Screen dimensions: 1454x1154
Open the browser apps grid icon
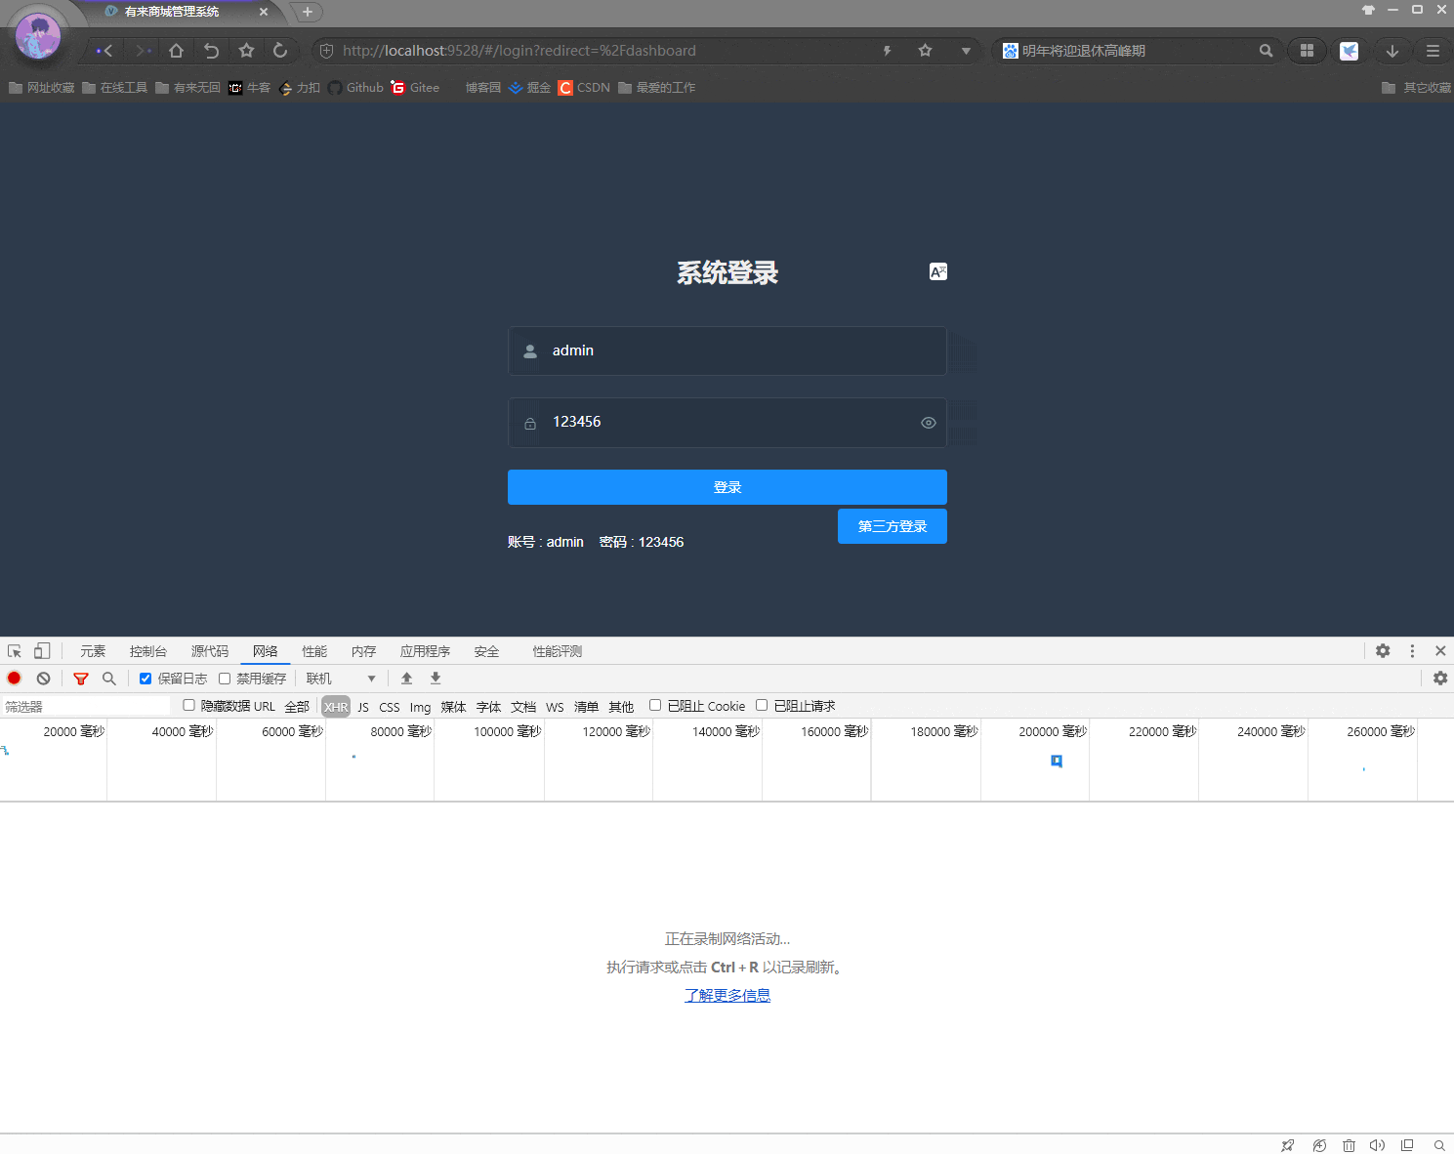tap(1307, 51)
